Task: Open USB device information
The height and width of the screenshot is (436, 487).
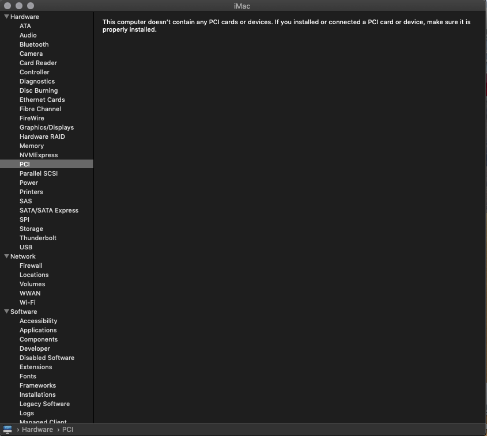Action: click(x=26, y=247)
